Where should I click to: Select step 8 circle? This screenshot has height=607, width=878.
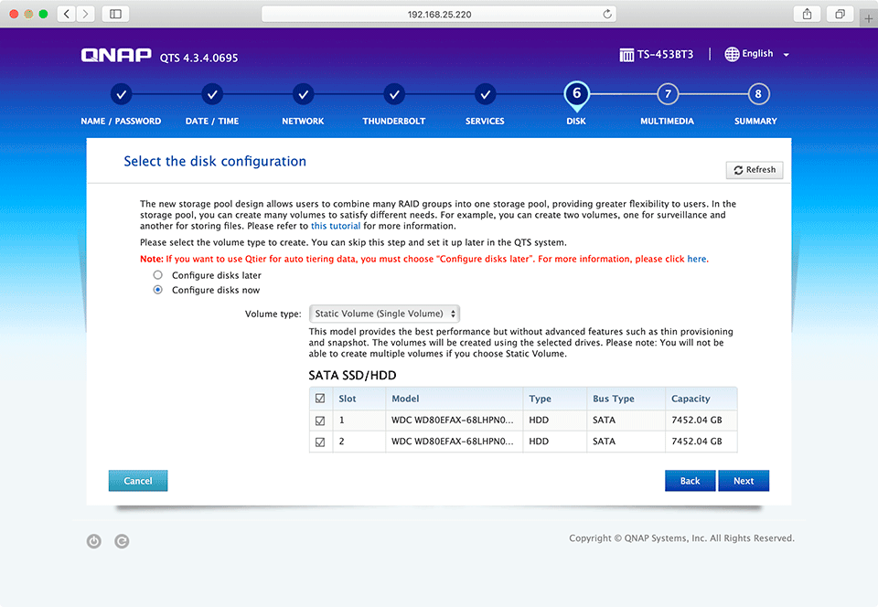click(x=758, y=94)
